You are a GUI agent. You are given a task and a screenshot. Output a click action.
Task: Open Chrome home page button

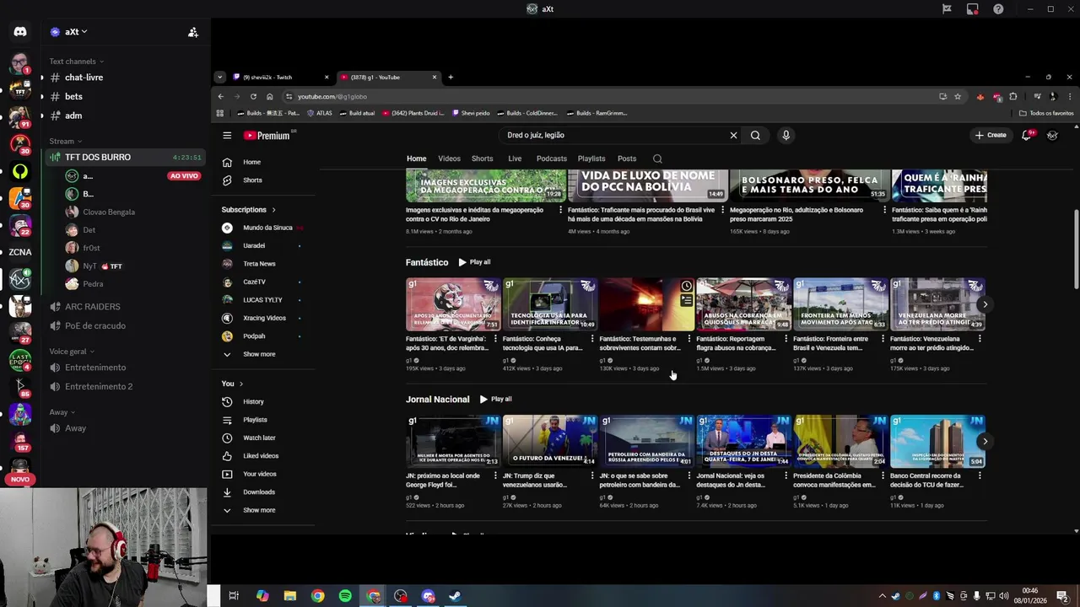click(269, 96)
